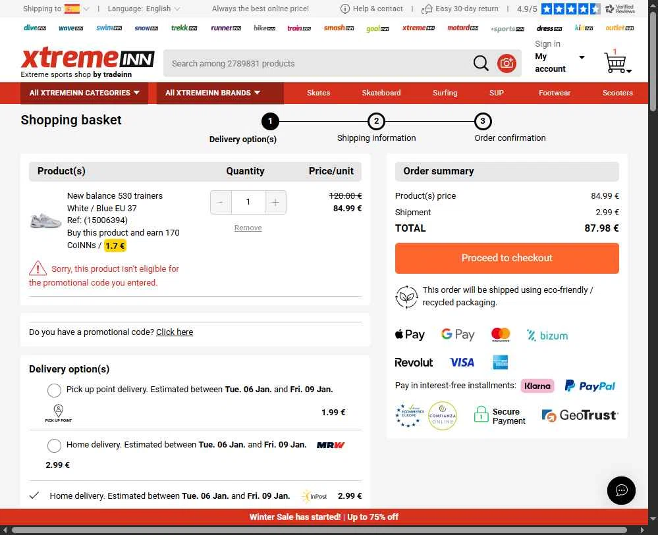Screen dimensions: 658x535
Task: Open the dressinn store logo
Action: pos(549,28)
